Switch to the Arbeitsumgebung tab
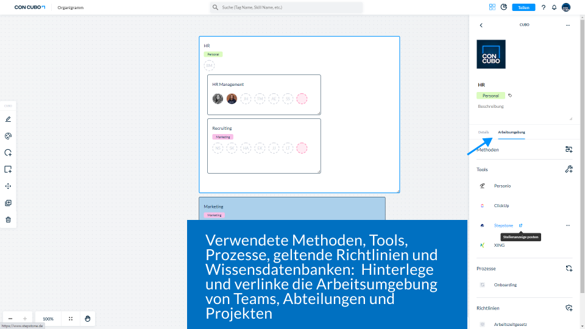The height and width of the screenshot is (329, 585). [x=511, y=132]
